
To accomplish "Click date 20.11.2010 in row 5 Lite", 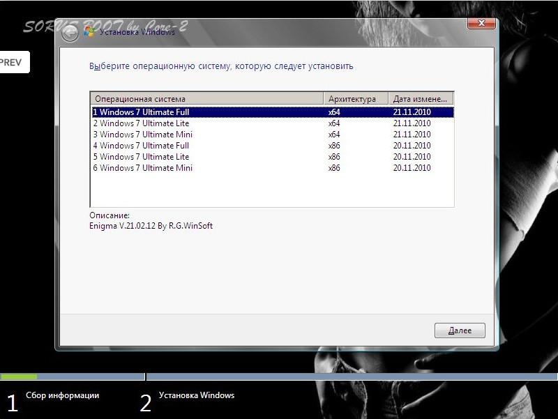I will pyautogui.click(x=412, y=157).
